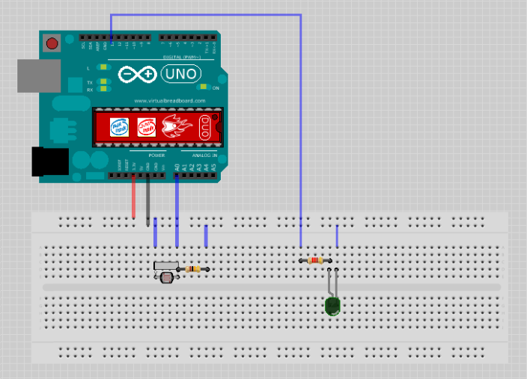The image size is (527, 379).
Task: Click the blue wire from pin A0
Action: point(177,211)
